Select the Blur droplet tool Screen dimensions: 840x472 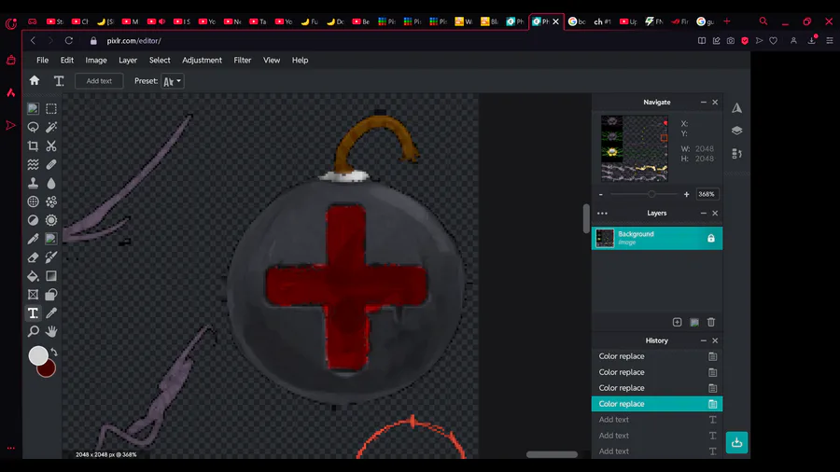[x=51, y=183]
